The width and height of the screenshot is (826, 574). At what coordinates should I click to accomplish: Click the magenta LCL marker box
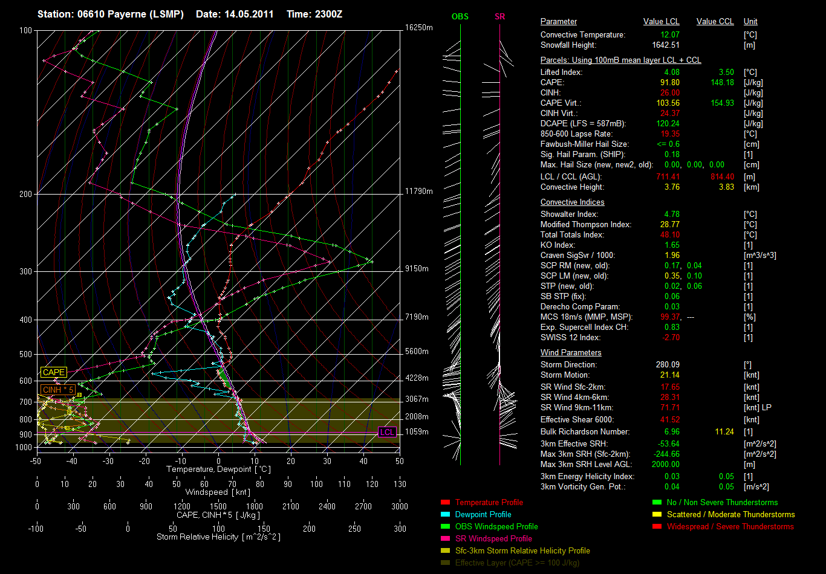tap(387, 432)
